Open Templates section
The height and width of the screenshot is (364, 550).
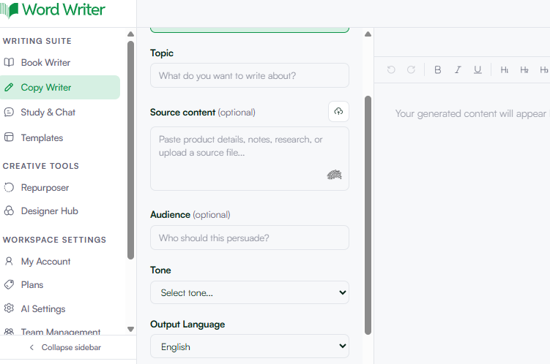tap(60, 137)
